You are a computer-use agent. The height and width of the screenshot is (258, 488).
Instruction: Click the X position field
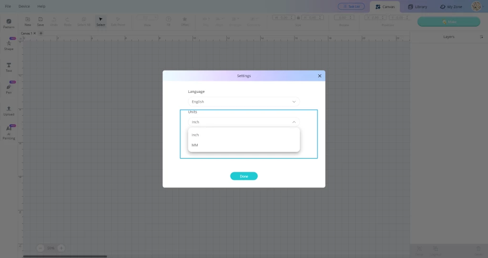375,18
